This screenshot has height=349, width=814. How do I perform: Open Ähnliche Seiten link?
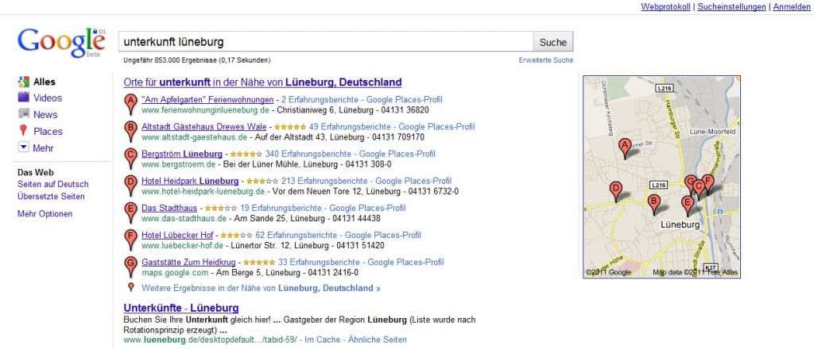click(378, 340)
